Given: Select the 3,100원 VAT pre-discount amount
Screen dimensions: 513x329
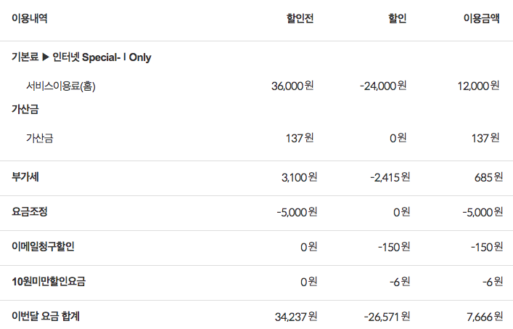Looking at the screenshot, I should 298,176.
